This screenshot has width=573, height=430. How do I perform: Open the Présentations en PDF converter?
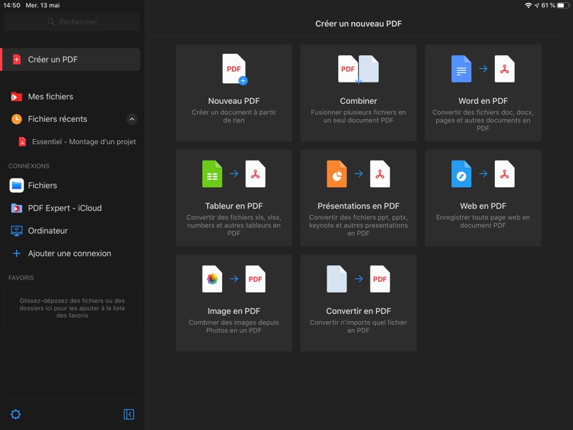(x=358, y=197)
